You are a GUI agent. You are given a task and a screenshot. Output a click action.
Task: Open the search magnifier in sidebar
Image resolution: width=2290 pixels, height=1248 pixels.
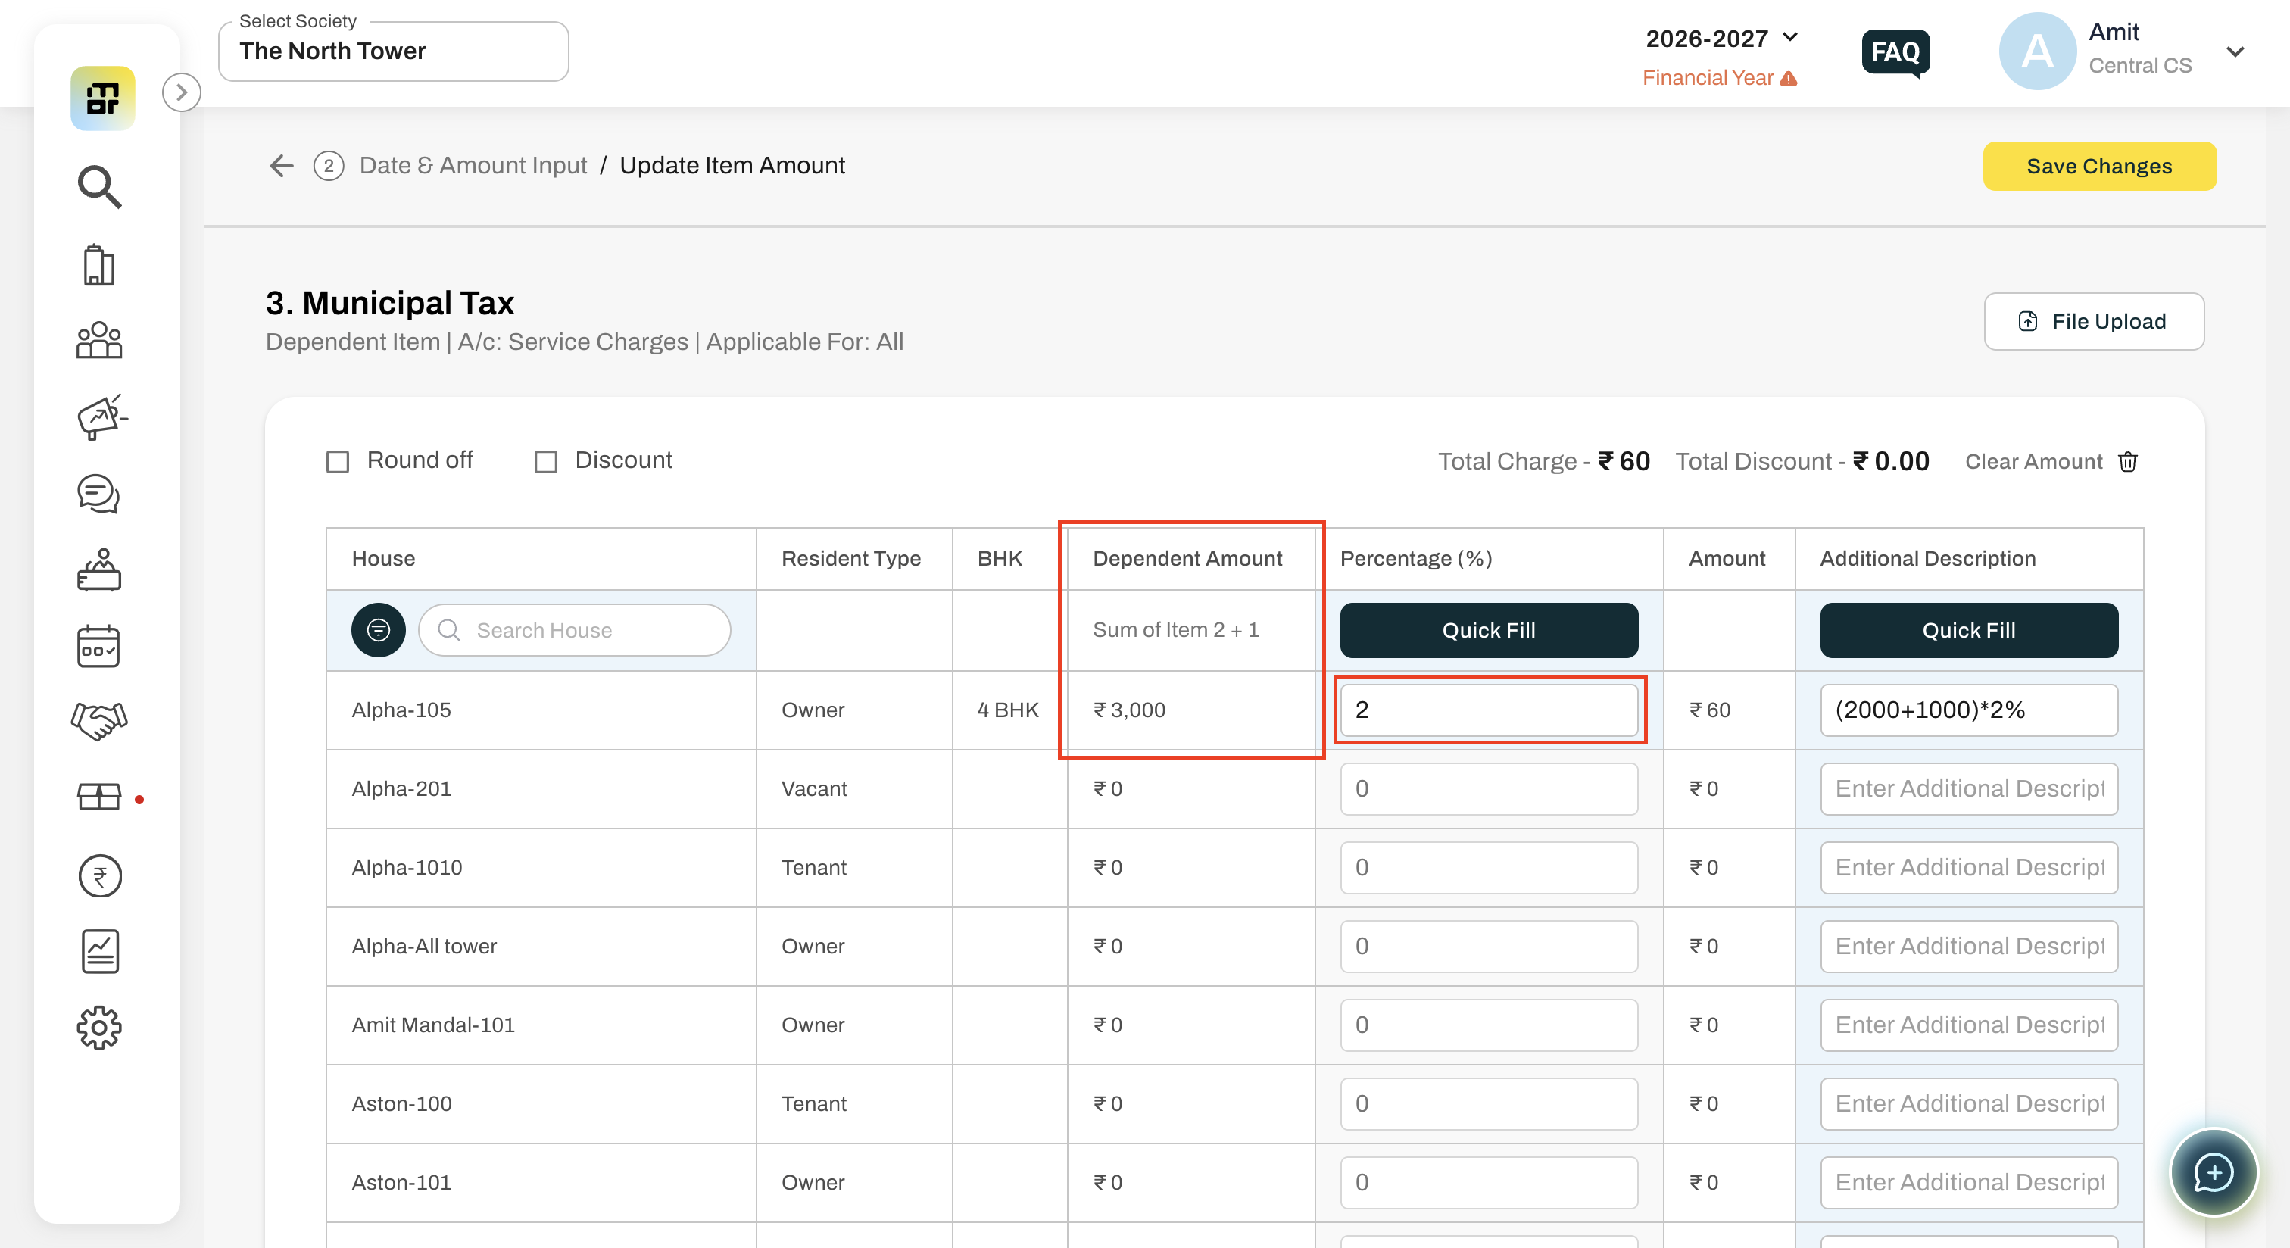click(x=98, y=186)
